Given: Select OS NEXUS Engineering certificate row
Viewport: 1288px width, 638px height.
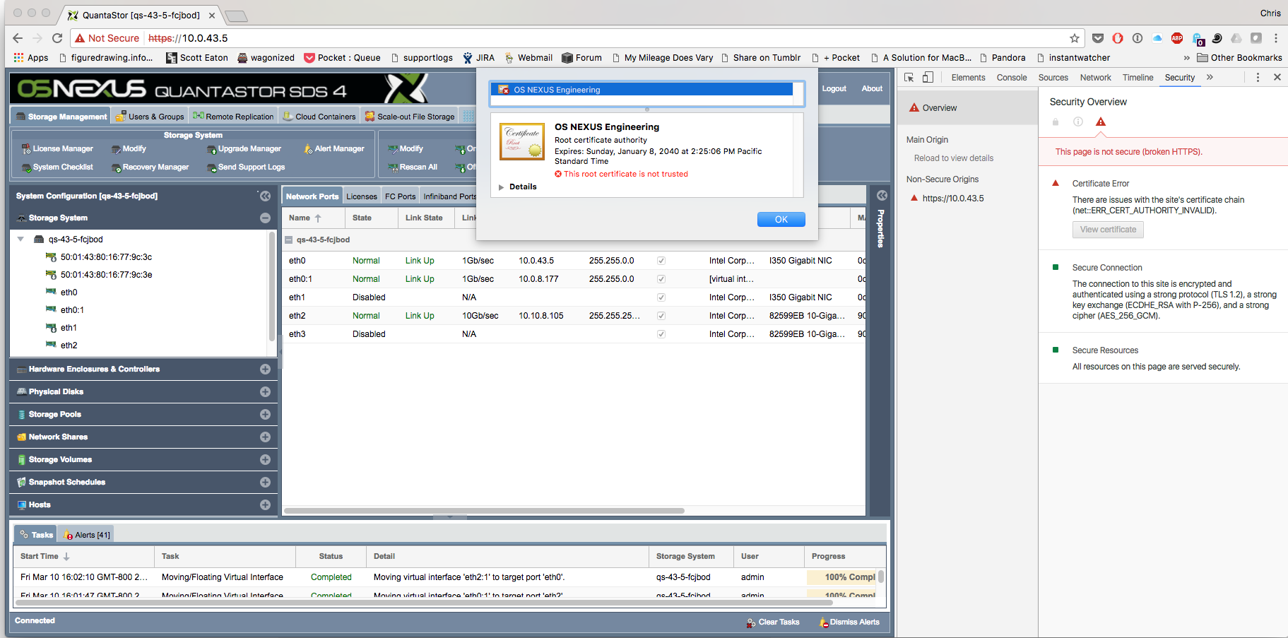Looking at the screenshot, I should coord(642,90).
